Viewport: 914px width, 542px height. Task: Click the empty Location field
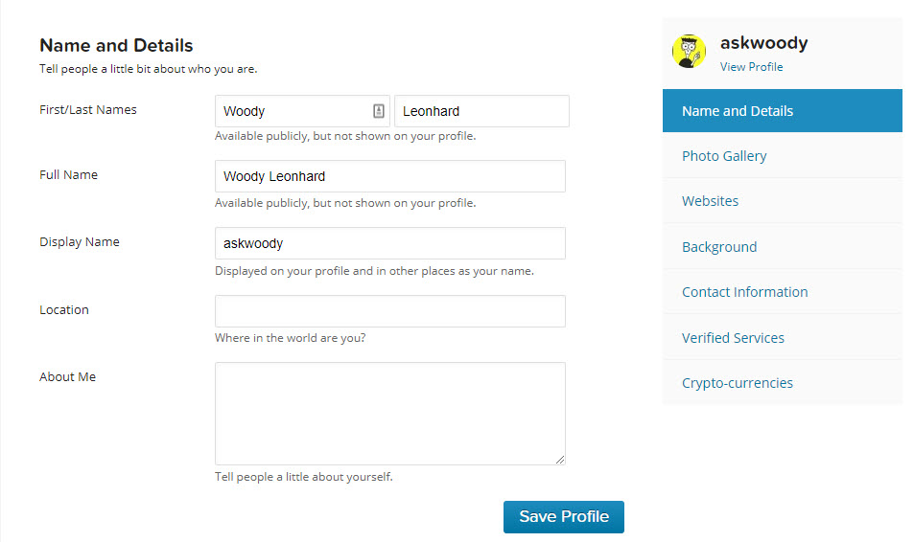389,311
